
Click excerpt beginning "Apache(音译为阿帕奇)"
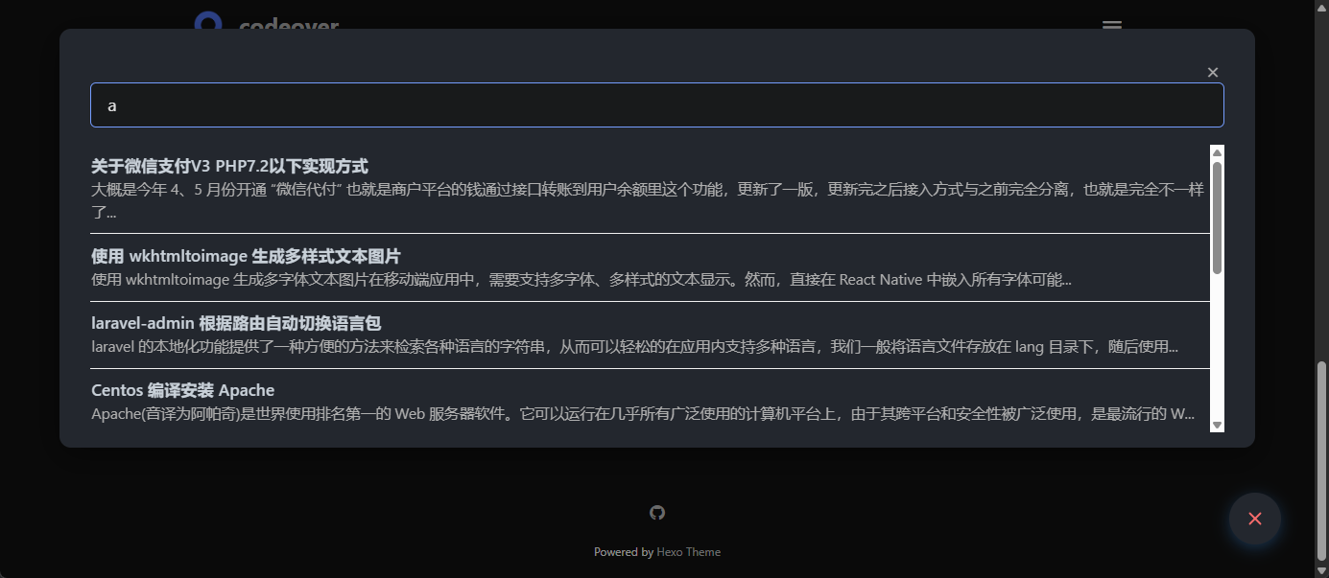click(643, 414)
